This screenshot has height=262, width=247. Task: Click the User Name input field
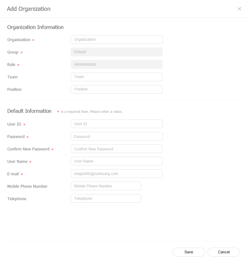pos(116,161)
